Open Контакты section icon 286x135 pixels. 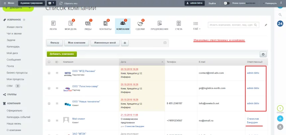coord(105,24)
